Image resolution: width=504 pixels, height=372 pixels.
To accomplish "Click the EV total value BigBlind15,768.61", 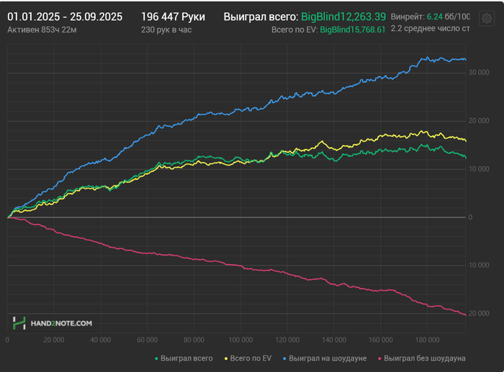I will [x=353, y=30].
